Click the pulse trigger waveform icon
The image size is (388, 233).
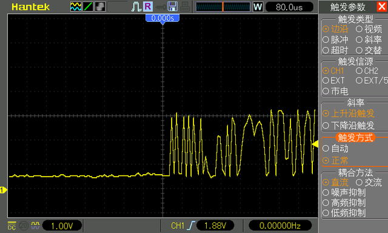tap(136, 7)
